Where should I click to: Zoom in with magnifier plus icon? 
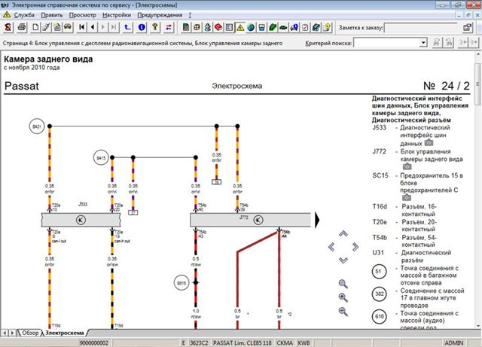pyautogui.click(x=343, y=297)
